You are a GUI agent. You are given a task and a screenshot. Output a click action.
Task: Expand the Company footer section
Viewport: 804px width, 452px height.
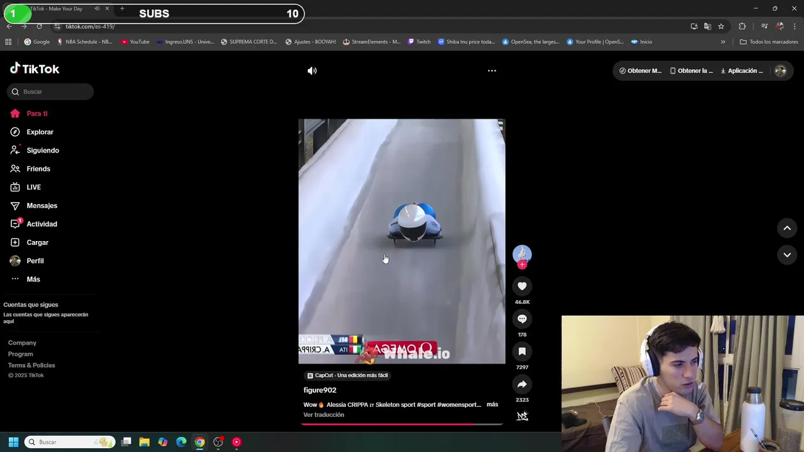[x=22, y=343]
